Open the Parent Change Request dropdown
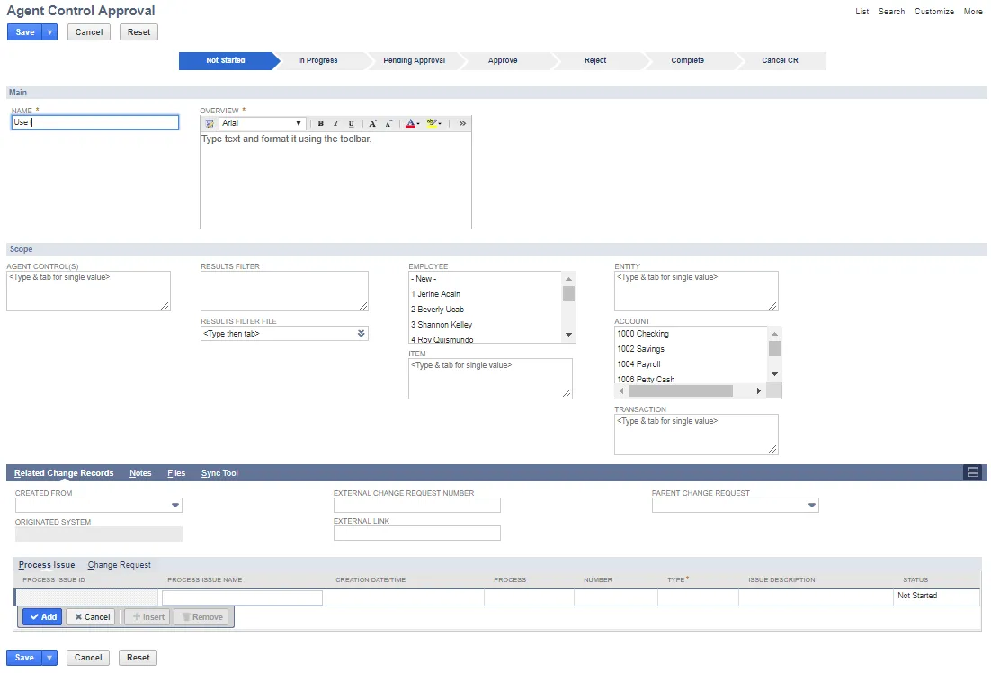This screenshot has height=673, width=991. 811,505
